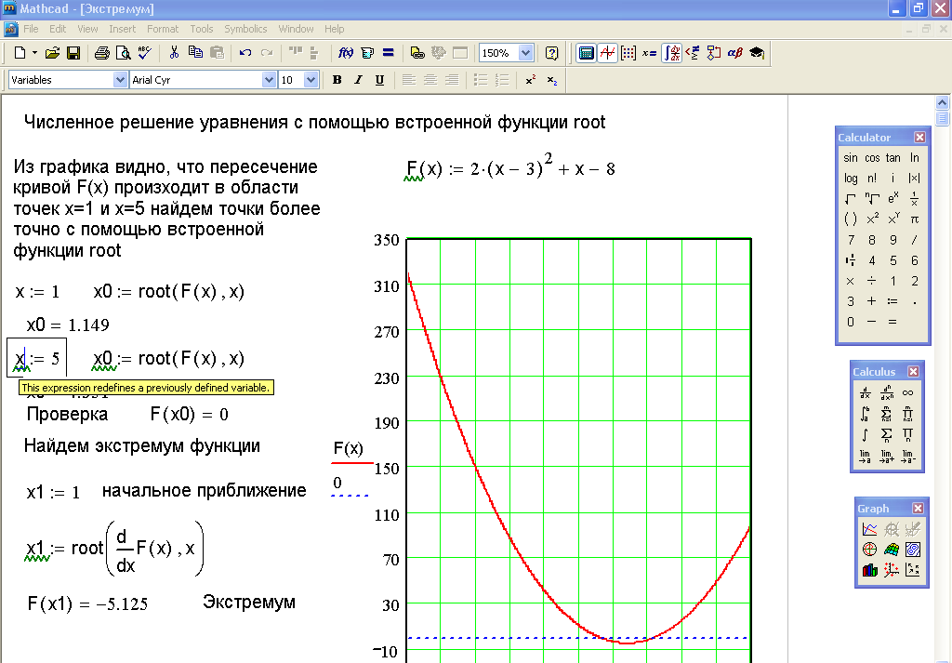Viewport: 952px width, 663px height.
Task: Click digit 7 in Calculator palette
Action: 851,240
